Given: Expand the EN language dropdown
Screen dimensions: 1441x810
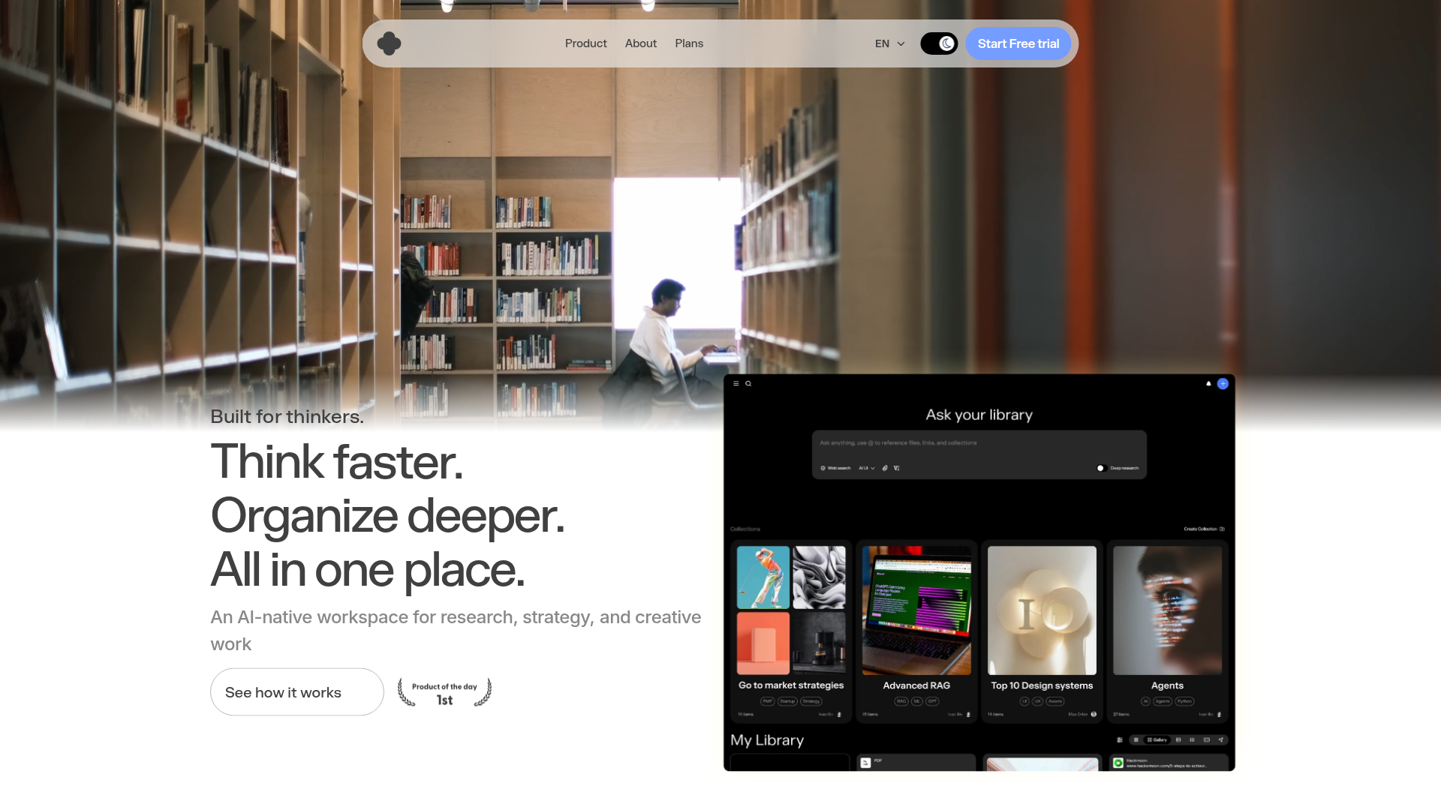Looking at the screenshot, I should 890,43.
